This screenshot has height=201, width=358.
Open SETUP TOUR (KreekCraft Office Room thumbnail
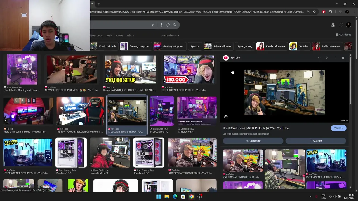[x=80, y=111]
